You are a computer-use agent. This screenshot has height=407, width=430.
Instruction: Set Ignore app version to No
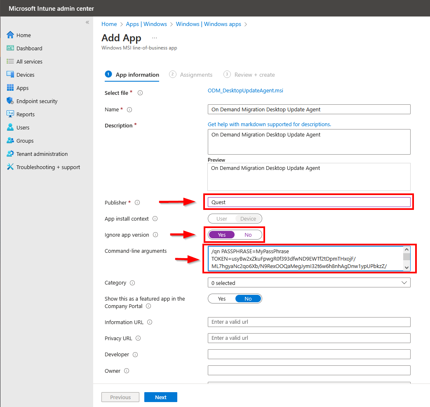click(247, 234)
